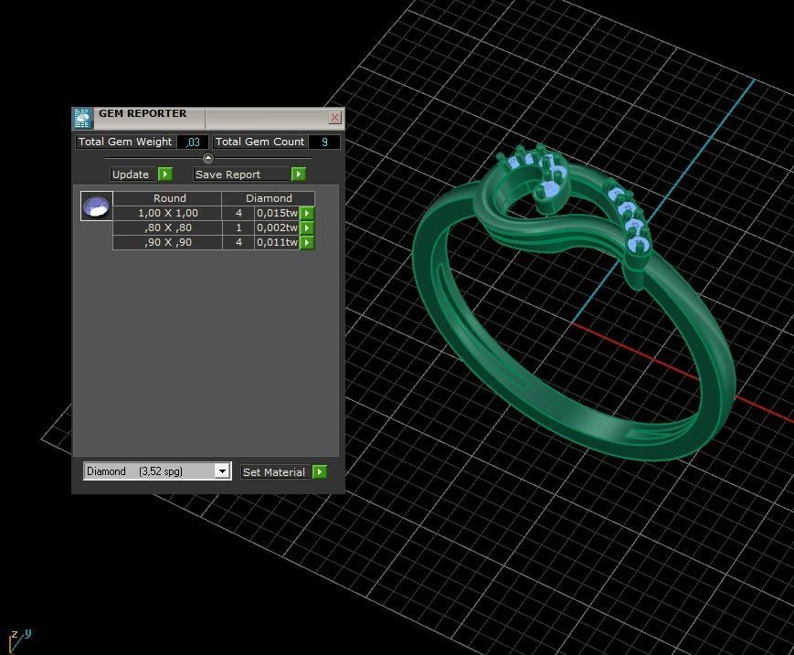794x655 pixels.
Task: Click the green arrow beside Set Material
Action: [320, 471]
